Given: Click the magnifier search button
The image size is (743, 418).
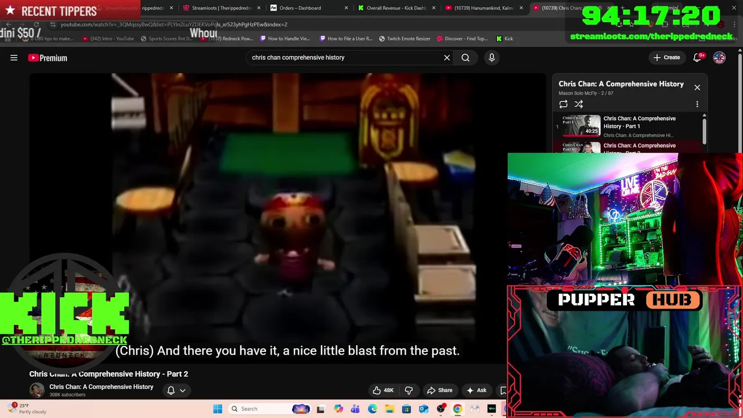Looking at the screenshot, I should 466,57.
